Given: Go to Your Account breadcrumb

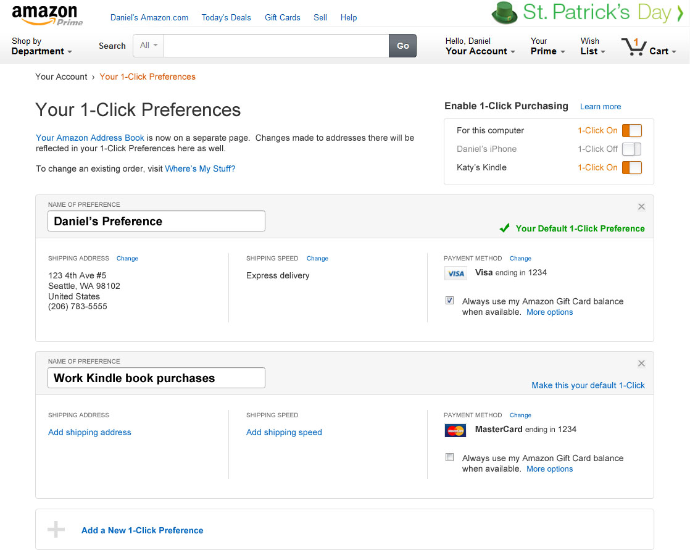Looking at the screenshot, I should pos(61,77).
